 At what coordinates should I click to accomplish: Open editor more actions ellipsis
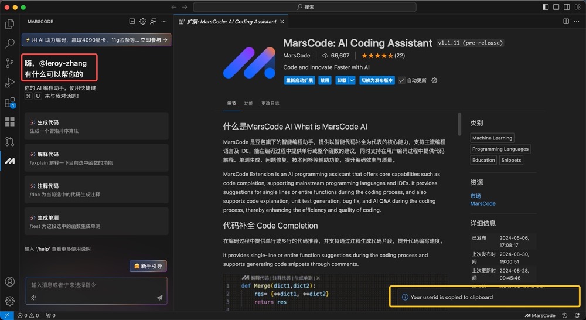tap(577, 21)
